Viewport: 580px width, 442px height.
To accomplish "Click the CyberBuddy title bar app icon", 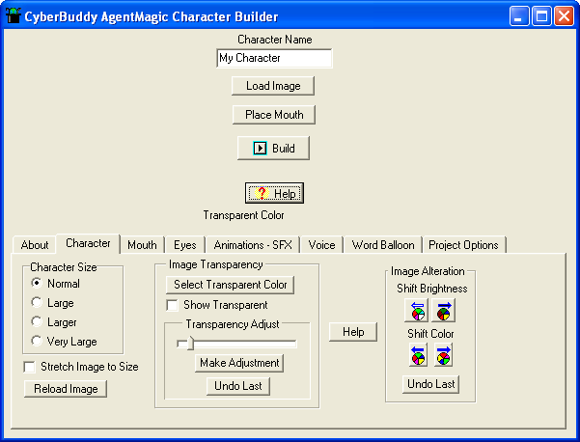I will tap(14, 16).
